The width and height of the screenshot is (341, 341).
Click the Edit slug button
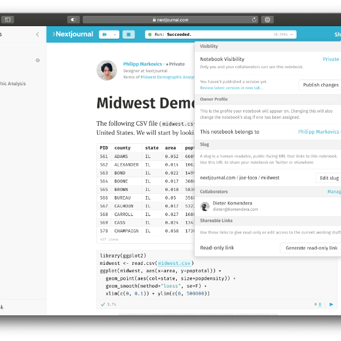pyautogui.click(x=329, y=178)
